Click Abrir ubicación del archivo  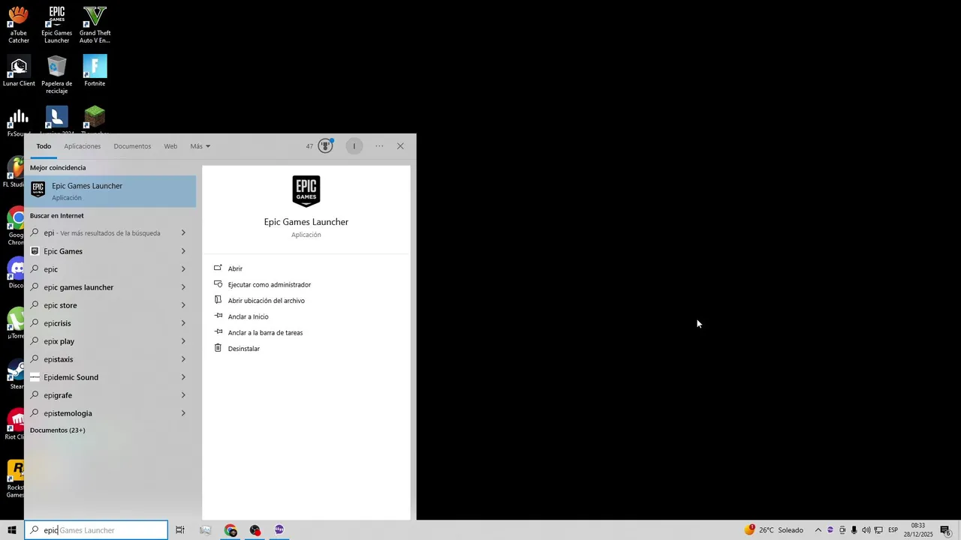tap(266, 301)
